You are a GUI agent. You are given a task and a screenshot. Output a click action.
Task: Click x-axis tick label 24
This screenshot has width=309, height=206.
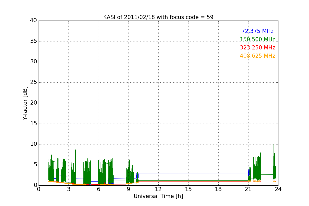pos(278,189)
